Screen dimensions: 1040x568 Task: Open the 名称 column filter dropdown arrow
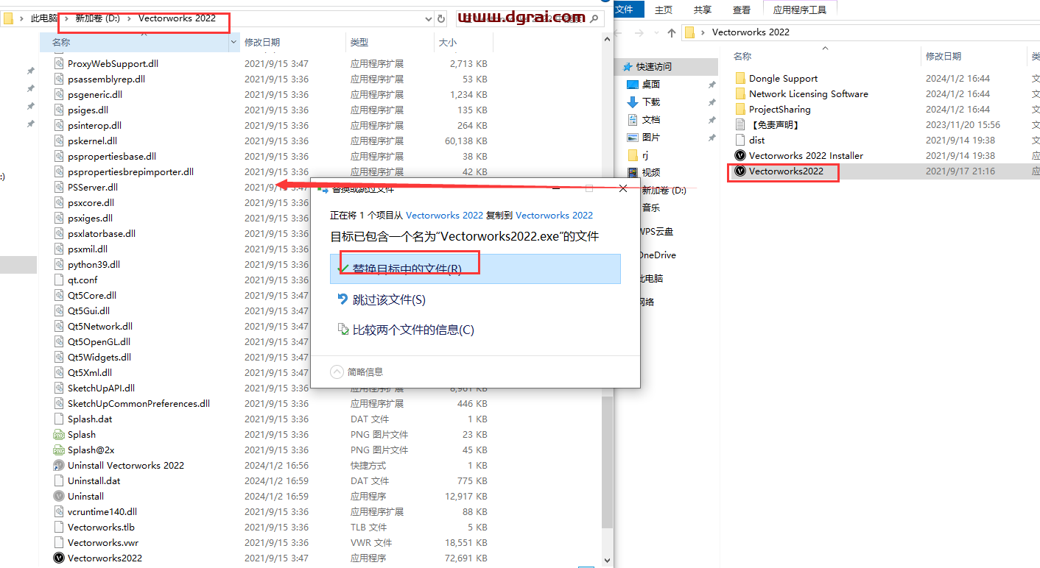coord(235,43)
